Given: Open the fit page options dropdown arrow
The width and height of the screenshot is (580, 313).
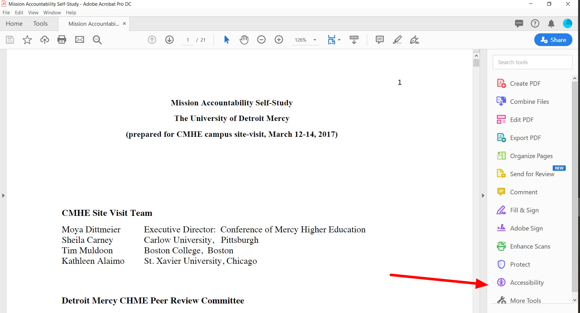Looking at the screenshot, I should click(339, 40).
